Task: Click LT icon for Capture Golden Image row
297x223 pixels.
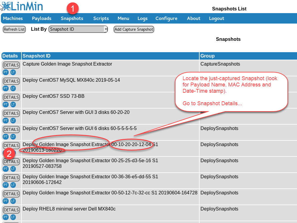Action: click(x=13, y=72)
